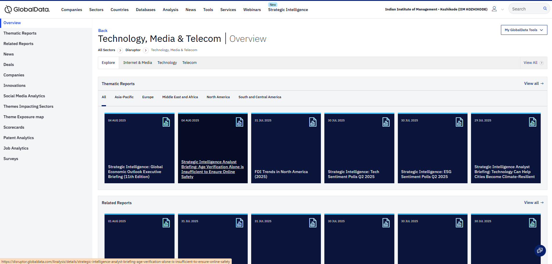Click report icon on FDI Trends card
The width and height of the screenshot is (552, 264).
pos(313,122)
